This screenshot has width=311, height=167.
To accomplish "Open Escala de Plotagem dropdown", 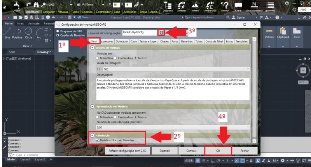I will point(176,69).
